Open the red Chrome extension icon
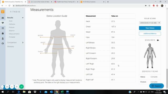This screenshot has height=94, width=168. (154, 6)
